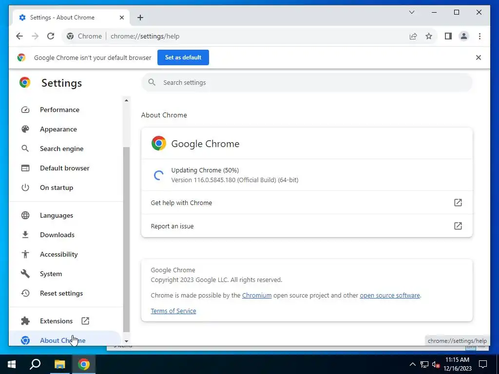Open the tab search chevron
This screenshot has width=499, height=374.
(x=411, y=12)
